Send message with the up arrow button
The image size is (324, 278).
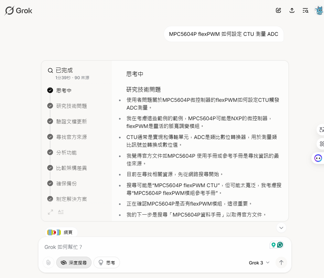tap(281, 262)
